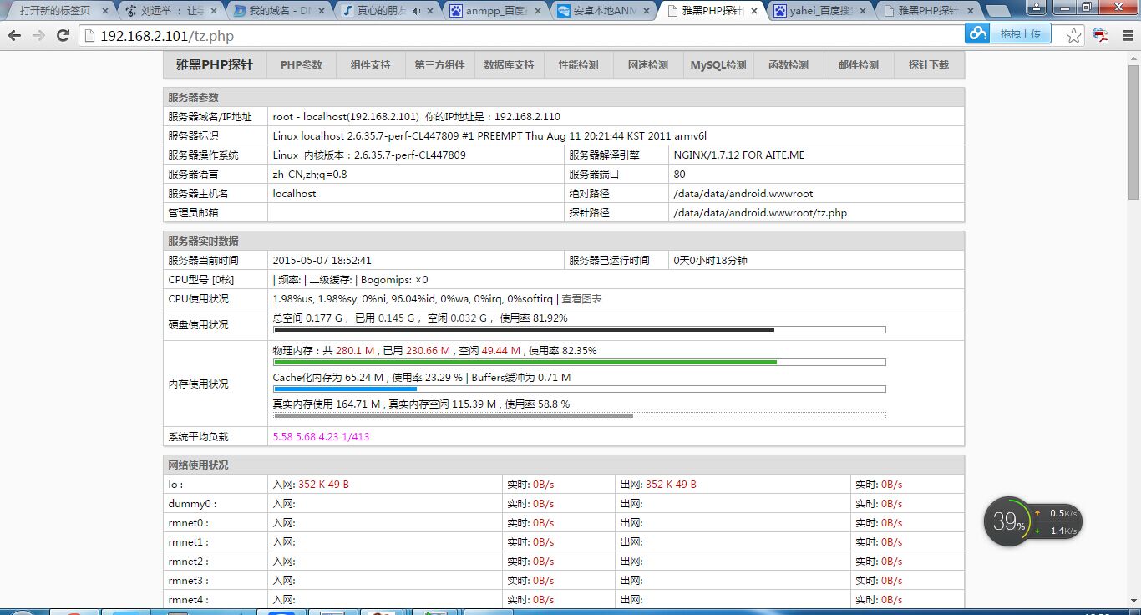
Task: Click the cloud upload extension icon
Action: point(977,33)
